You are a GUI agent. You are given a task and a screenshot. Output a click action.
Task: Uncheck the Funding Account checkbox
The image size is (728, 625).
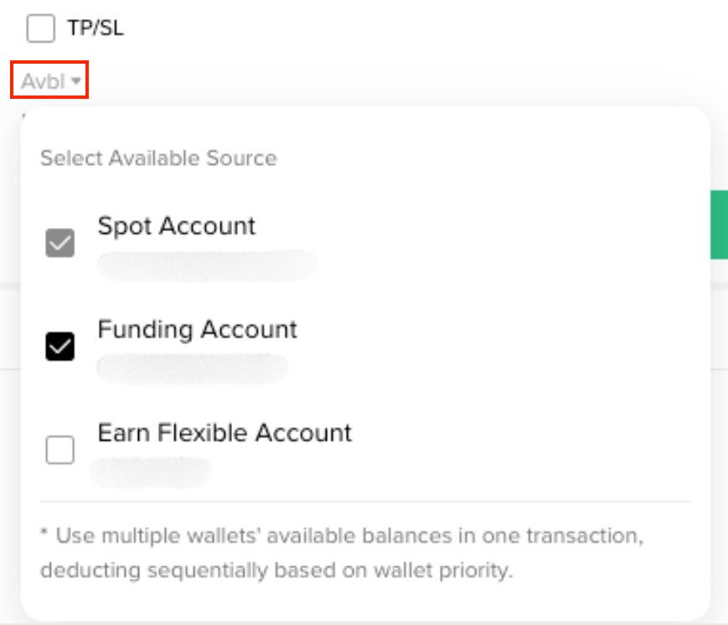click(59, 346)
